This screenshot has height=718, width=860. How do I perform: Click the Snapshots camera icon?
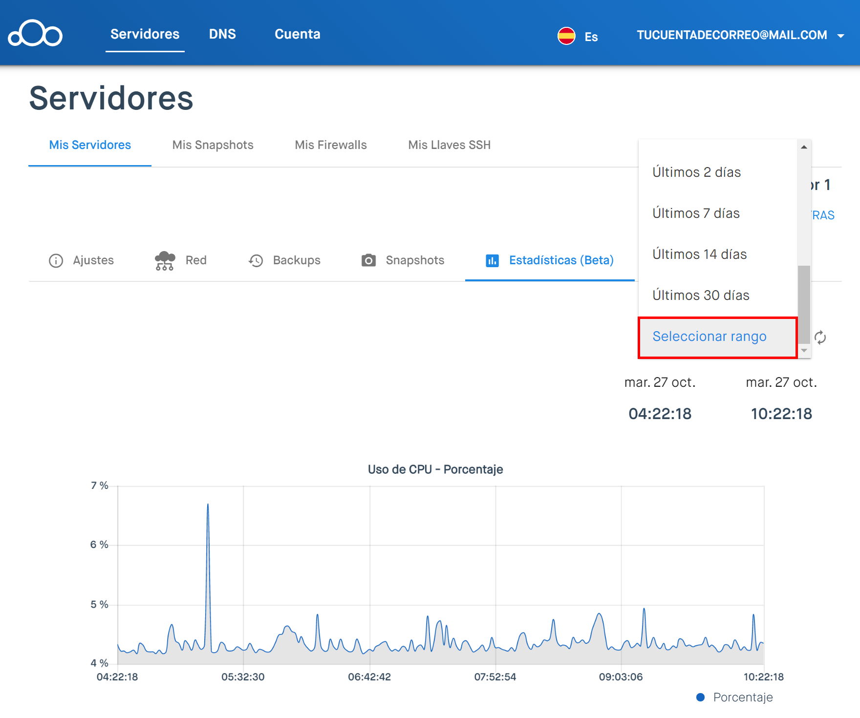tap(368, 260)
